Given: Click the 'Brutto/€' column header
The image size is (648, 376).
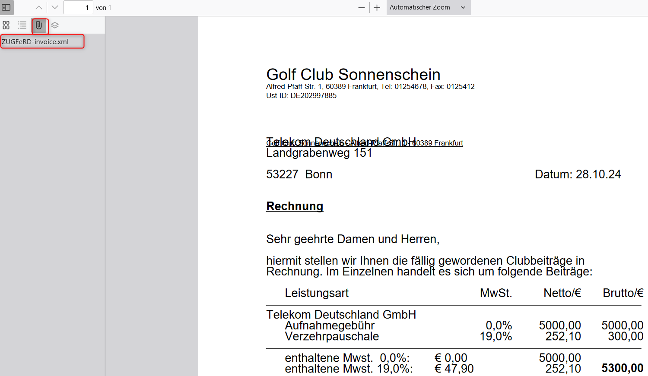Looking at the screenshot, I should tap(623, 293).
